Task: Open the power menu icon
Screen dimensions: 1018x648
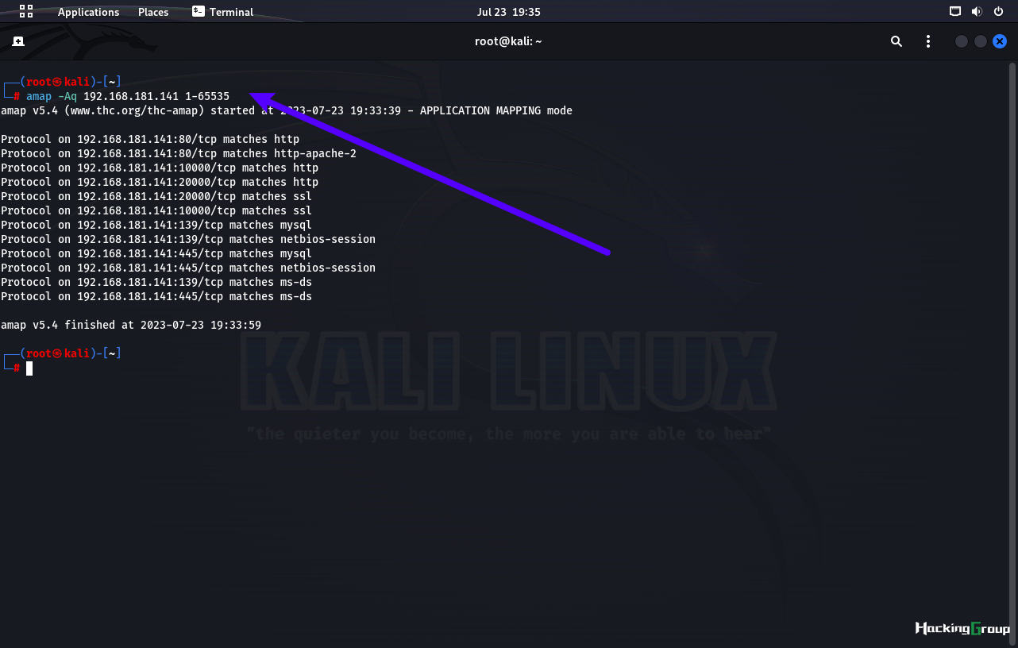Action: [998, 11]
